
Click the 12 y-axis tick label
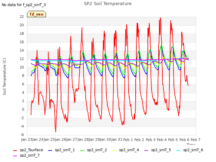coord(22,59)
